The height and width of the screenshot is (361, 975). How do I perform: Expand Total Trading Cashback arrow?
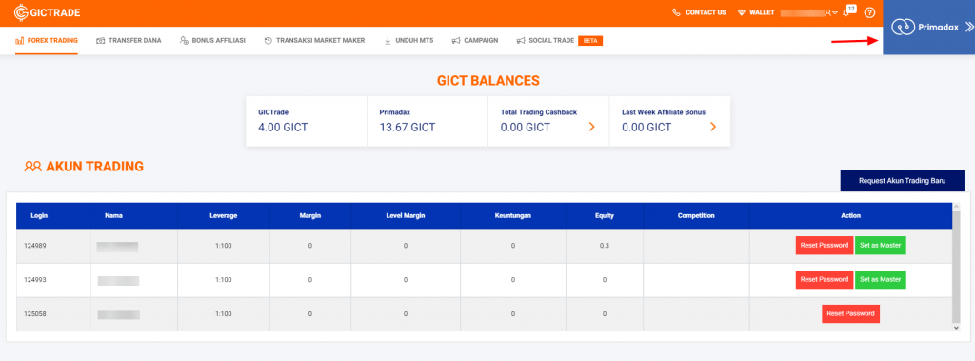pos(592,127)
